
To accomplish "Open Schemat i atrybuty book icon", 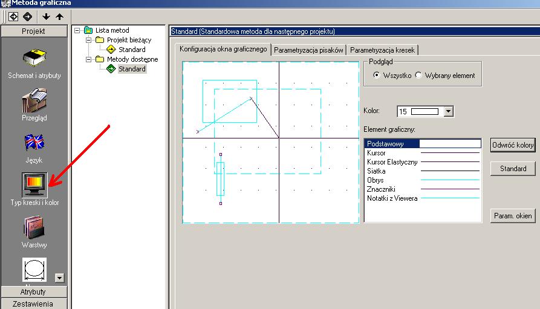I will tap(34, 57).
